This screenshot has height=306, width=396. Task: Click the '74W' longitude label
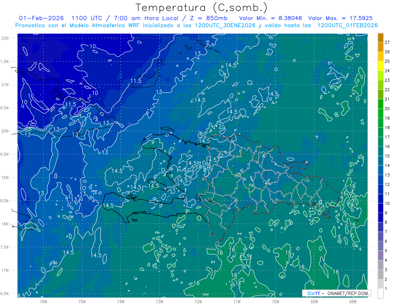click(121, 302)
